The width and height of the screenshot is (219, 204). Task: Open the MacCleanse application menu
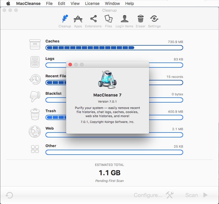click(x=28, y=3)
